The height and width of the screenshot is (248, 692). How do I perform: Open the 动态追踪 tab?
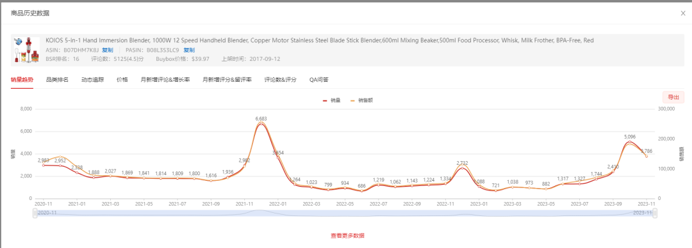coord(93,80)
